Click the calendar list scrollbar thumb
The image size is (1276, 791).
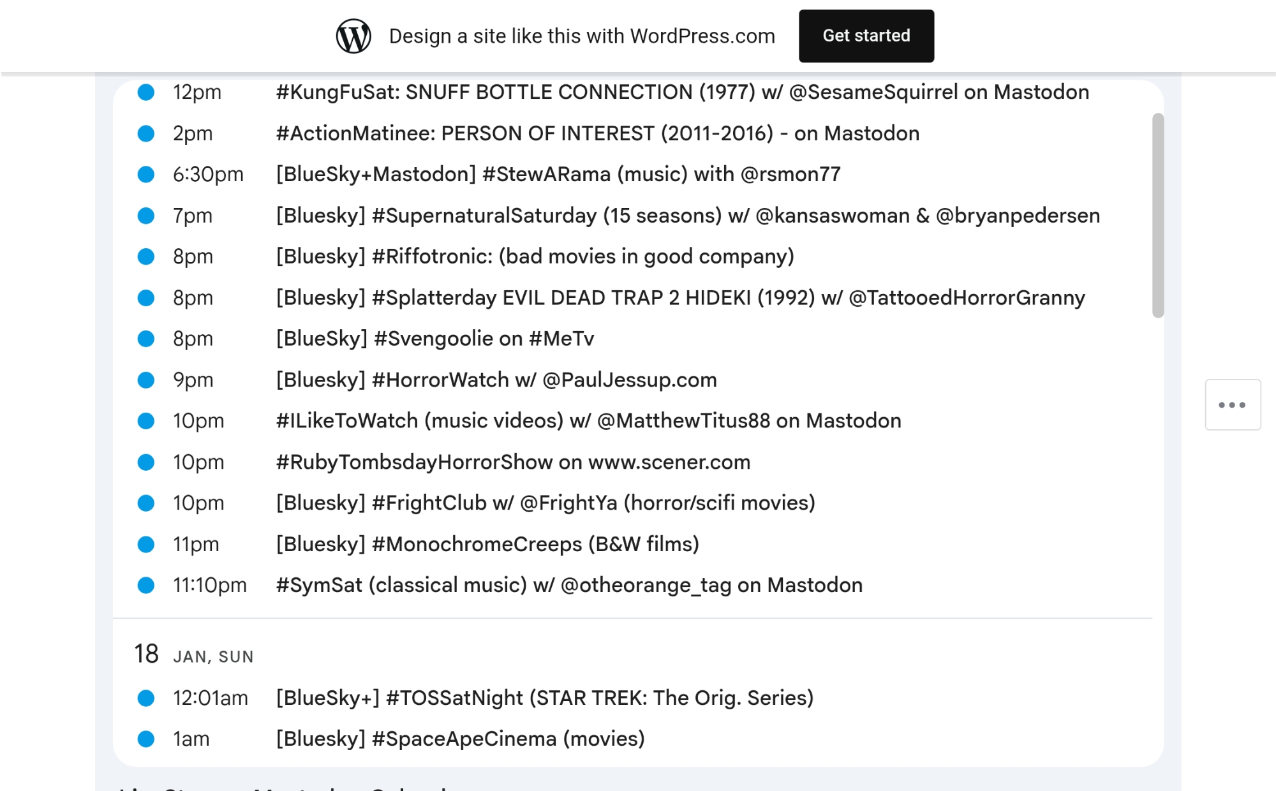click(1158, 216)
